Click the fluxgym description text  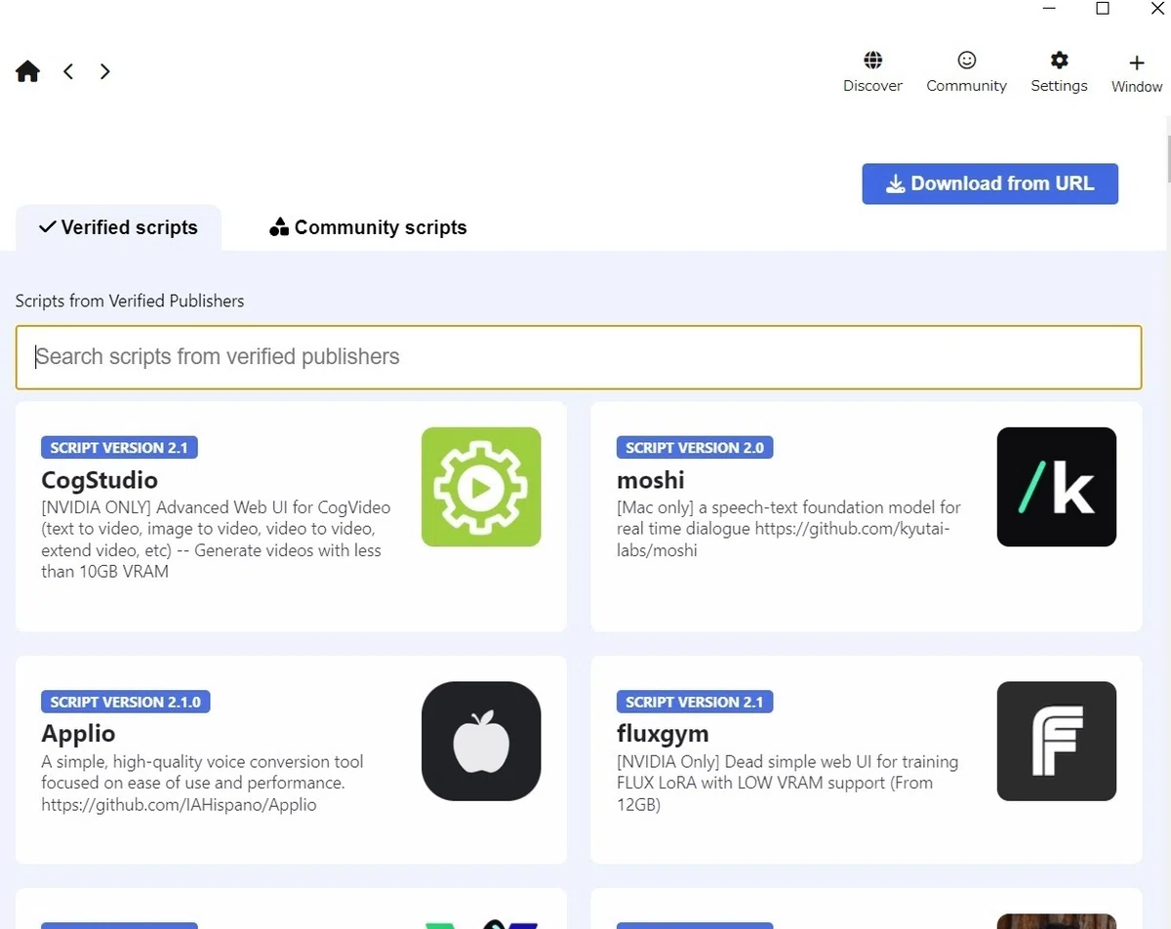click(787, 784)
